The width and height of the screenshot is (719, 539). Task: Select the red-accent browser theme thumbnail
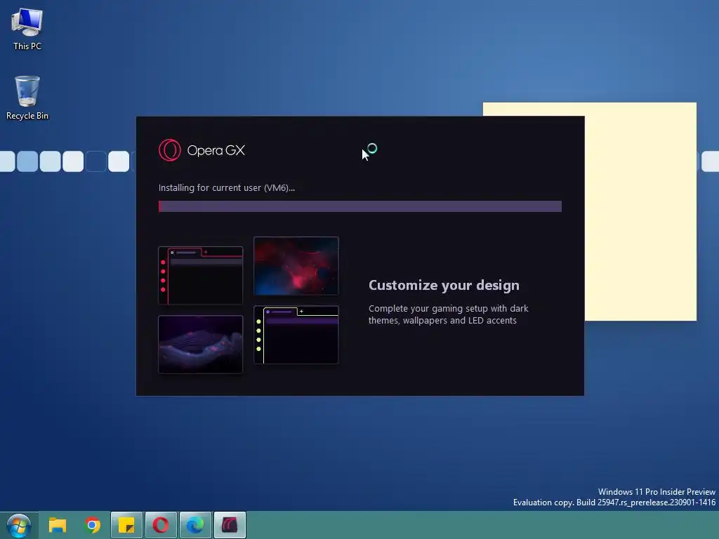click(x=200, y=275)
